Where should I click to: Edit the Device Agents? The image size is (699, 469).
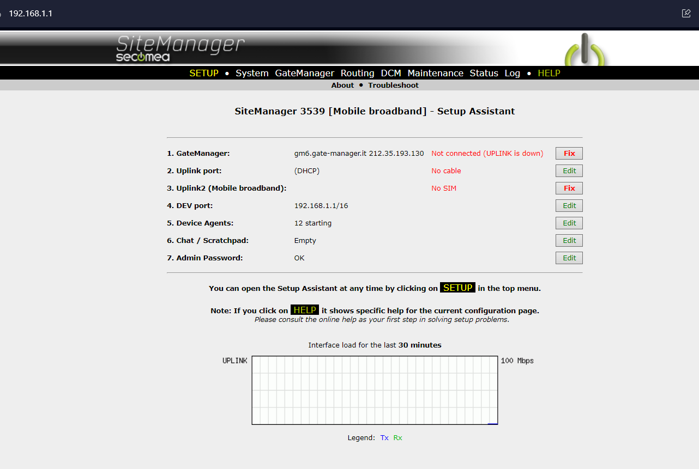(569, 223)
